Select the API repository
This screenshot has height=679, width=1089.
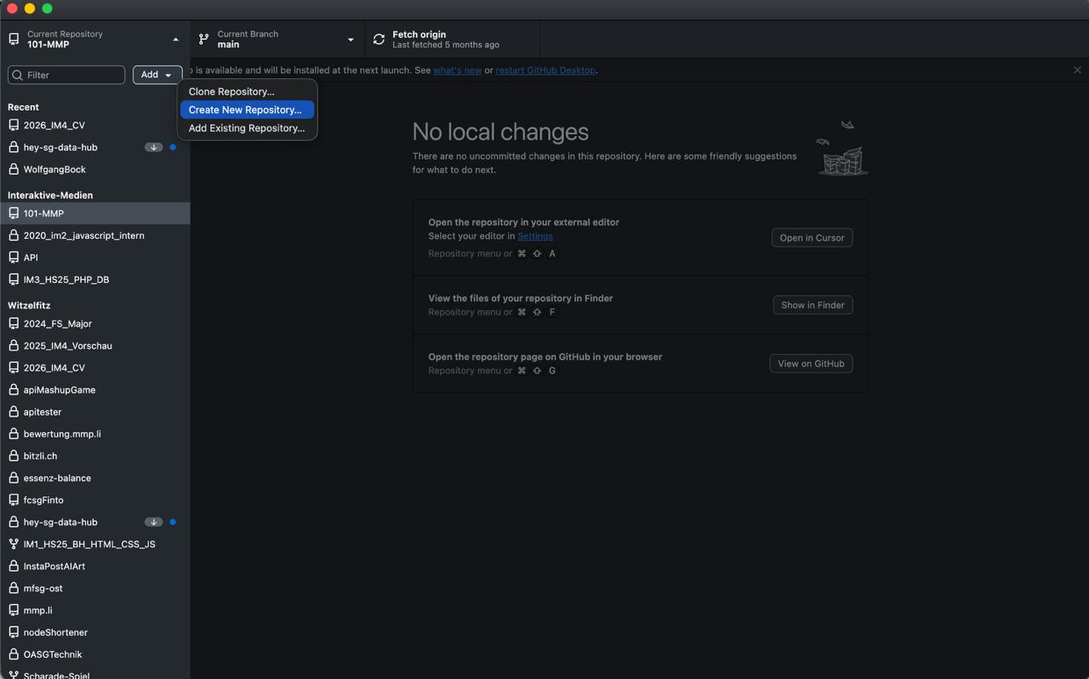(x=95, y=257)
